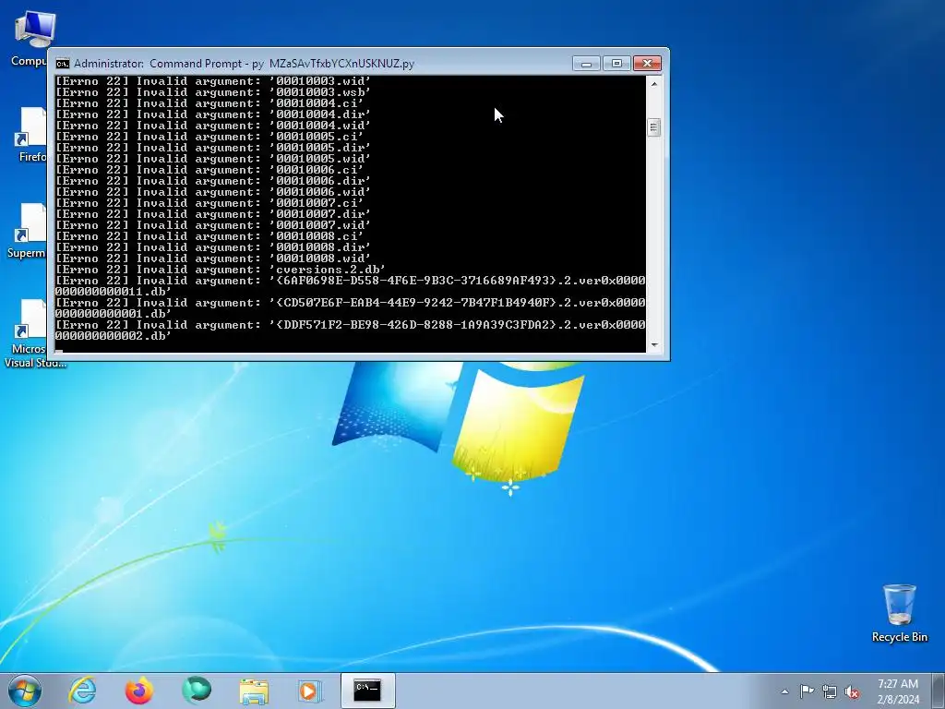This screenshot has width=945, height=709.
Task: Select the Firefox desktop shortcut
Action: [31, 135]
